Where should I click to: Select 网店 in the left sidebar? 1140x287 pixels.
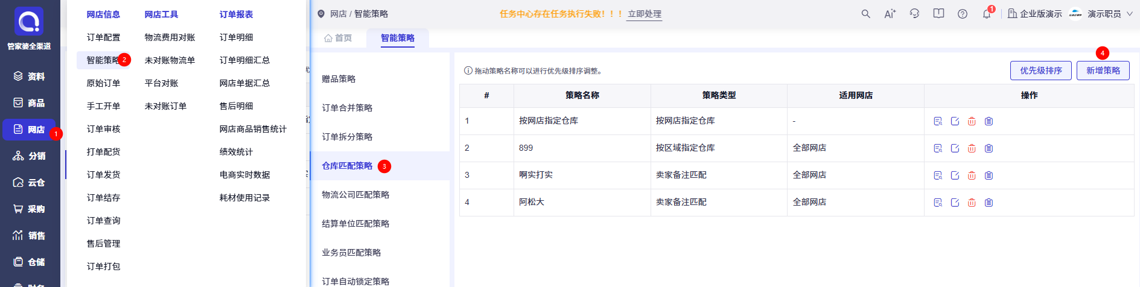point(29,130)
